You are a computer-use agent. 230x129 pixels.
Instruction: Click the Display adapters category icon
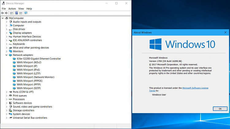pyautogui.click(x=10, y=33)
